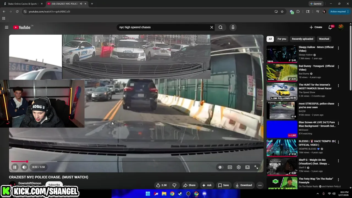This screenshot has height=198, width=352.
Task: Open Blue Screen 4K LIVE video thumbnail
Action: (x=282, y=129)
